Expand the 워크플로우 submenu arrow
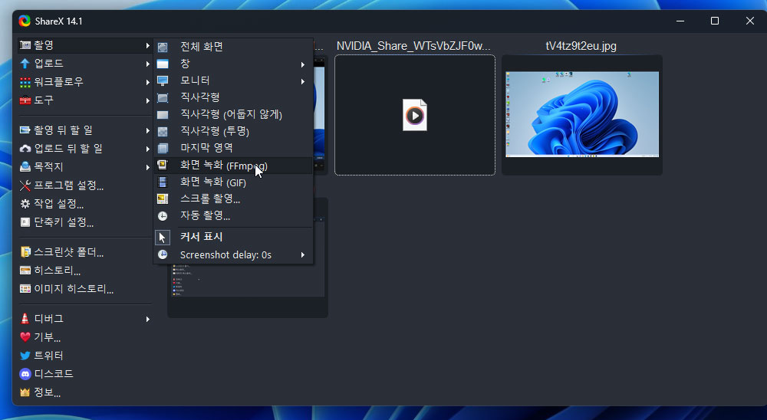This screenshot has width=767, height=420. [147, 83]
